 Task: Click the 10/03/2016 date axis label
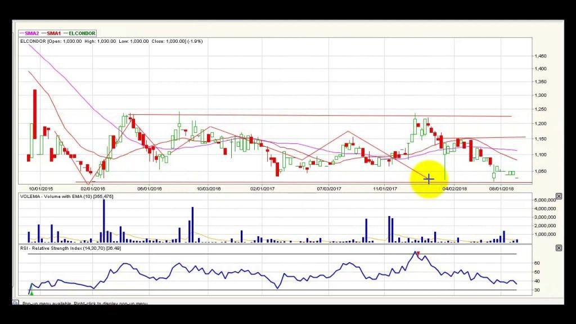pos(209,189)
